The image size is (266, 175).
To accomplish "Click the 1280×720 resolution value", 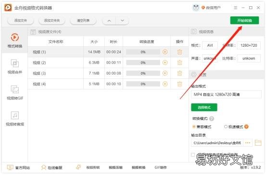I will click(x=249, y=46).
